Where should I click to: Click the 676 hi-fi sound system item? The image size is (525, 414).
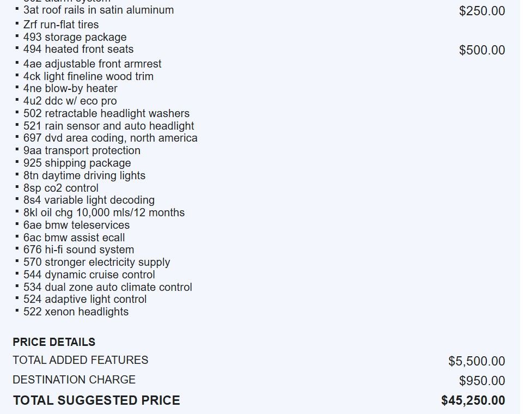78,249
